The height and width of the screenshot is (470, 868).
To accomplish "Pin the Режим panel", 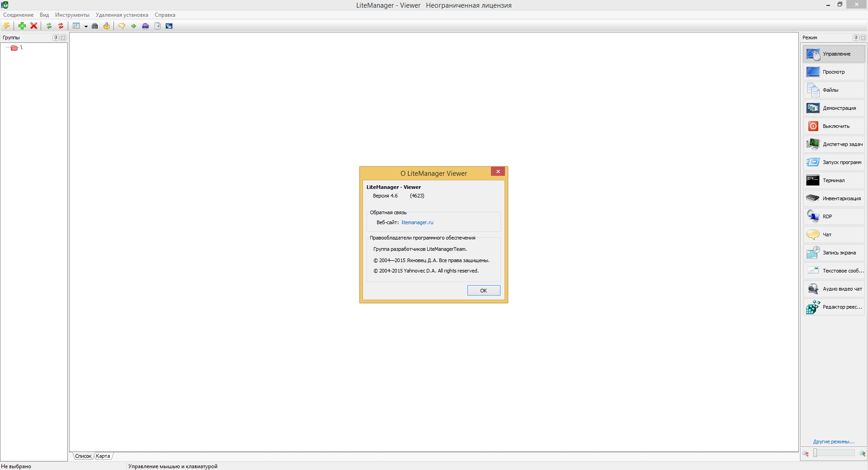I will coord(856,38).
